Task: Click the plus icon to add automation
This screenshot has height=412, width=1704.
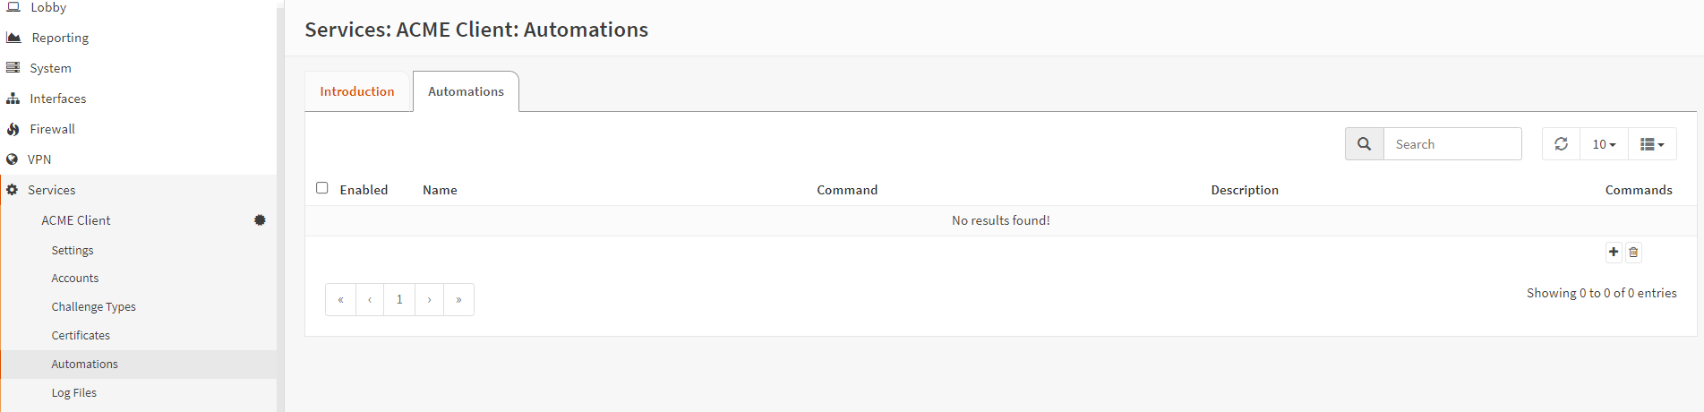Action: coord(1614,252)
